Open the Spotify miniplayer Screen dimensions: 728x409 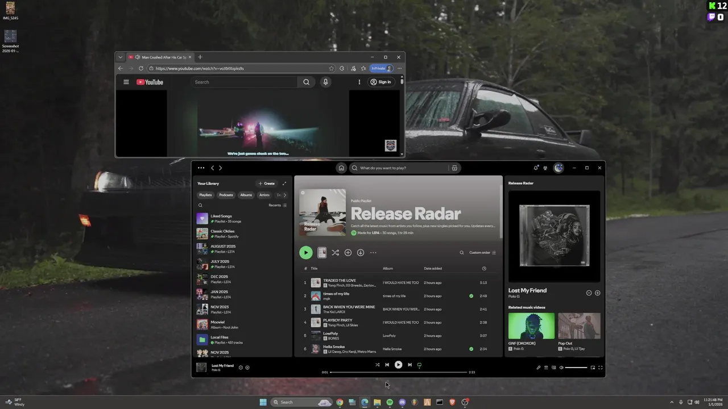coord(593,368)
